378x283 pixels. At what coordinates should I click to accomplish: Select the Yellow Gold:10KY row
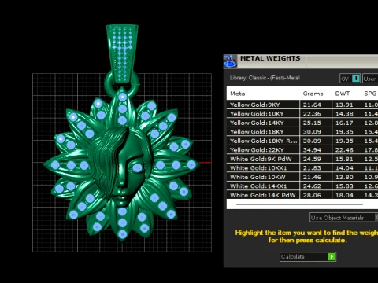302,114
